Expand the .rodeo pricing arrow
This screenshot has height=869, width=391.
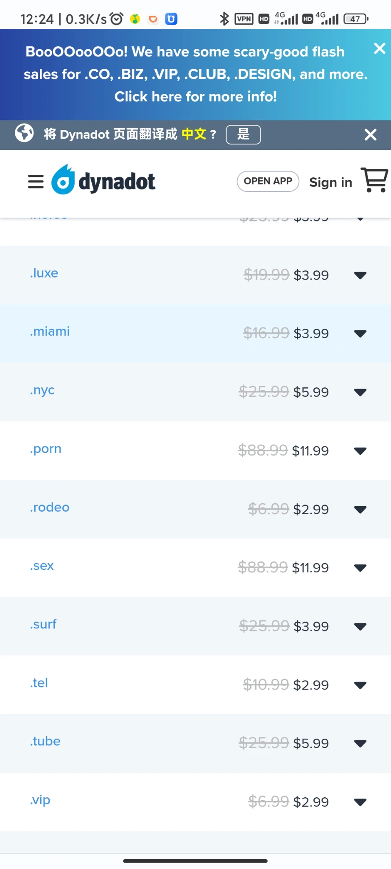[360, 510]
